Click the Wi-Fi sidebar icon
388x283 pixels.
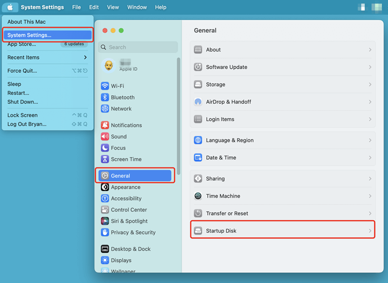[x=105, y=86]
